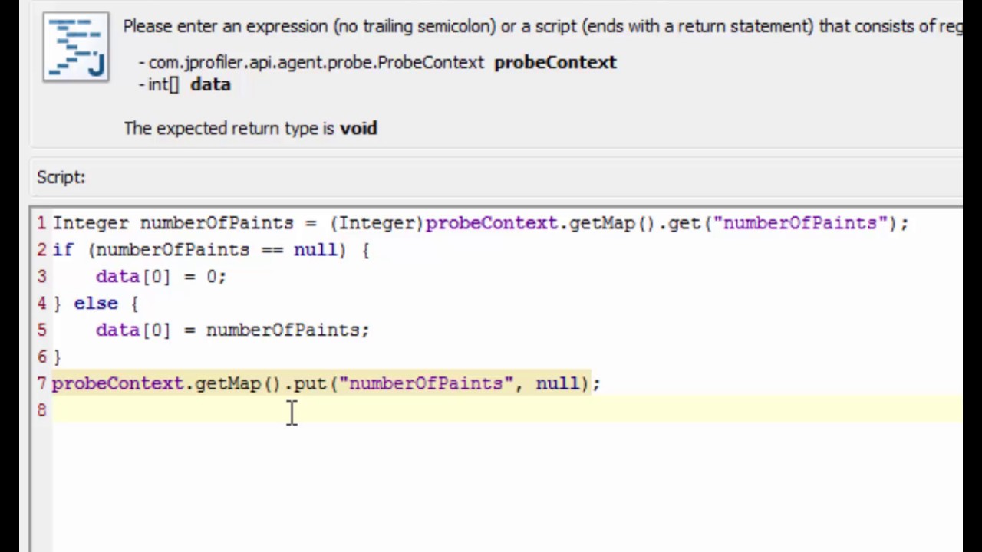Click bold "data" parameter name in header
This screenshot has width=982, height=552.
[210, 84]
